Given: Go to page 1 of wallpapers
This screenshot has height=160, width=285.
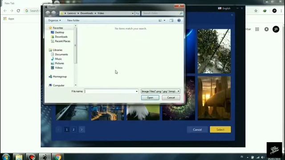Looking at the screenshot, I should click(67, 129).
